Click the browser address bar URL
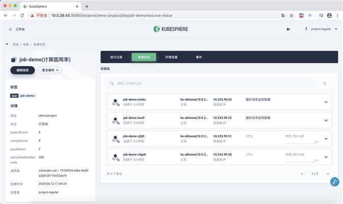This screenshot has height=204, width=343. pos(112,15)
